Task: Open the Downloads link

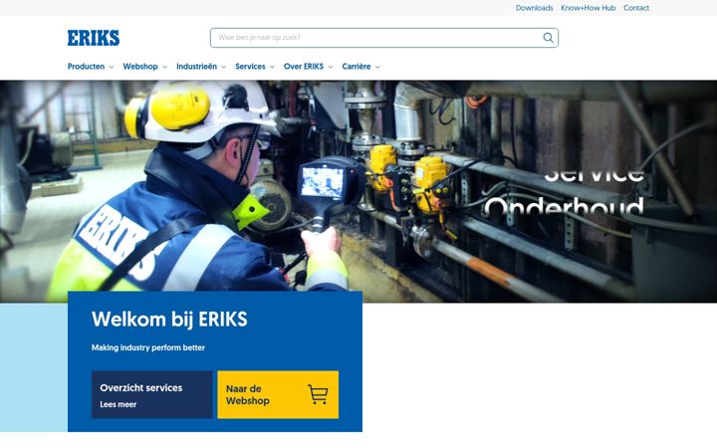Action: point(534,8)
